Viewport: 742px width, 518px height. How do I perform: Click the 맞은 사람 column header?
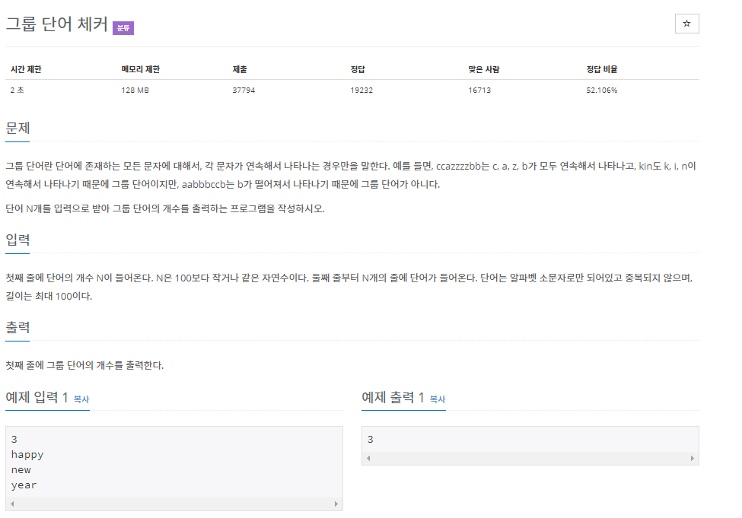[484, 69]
